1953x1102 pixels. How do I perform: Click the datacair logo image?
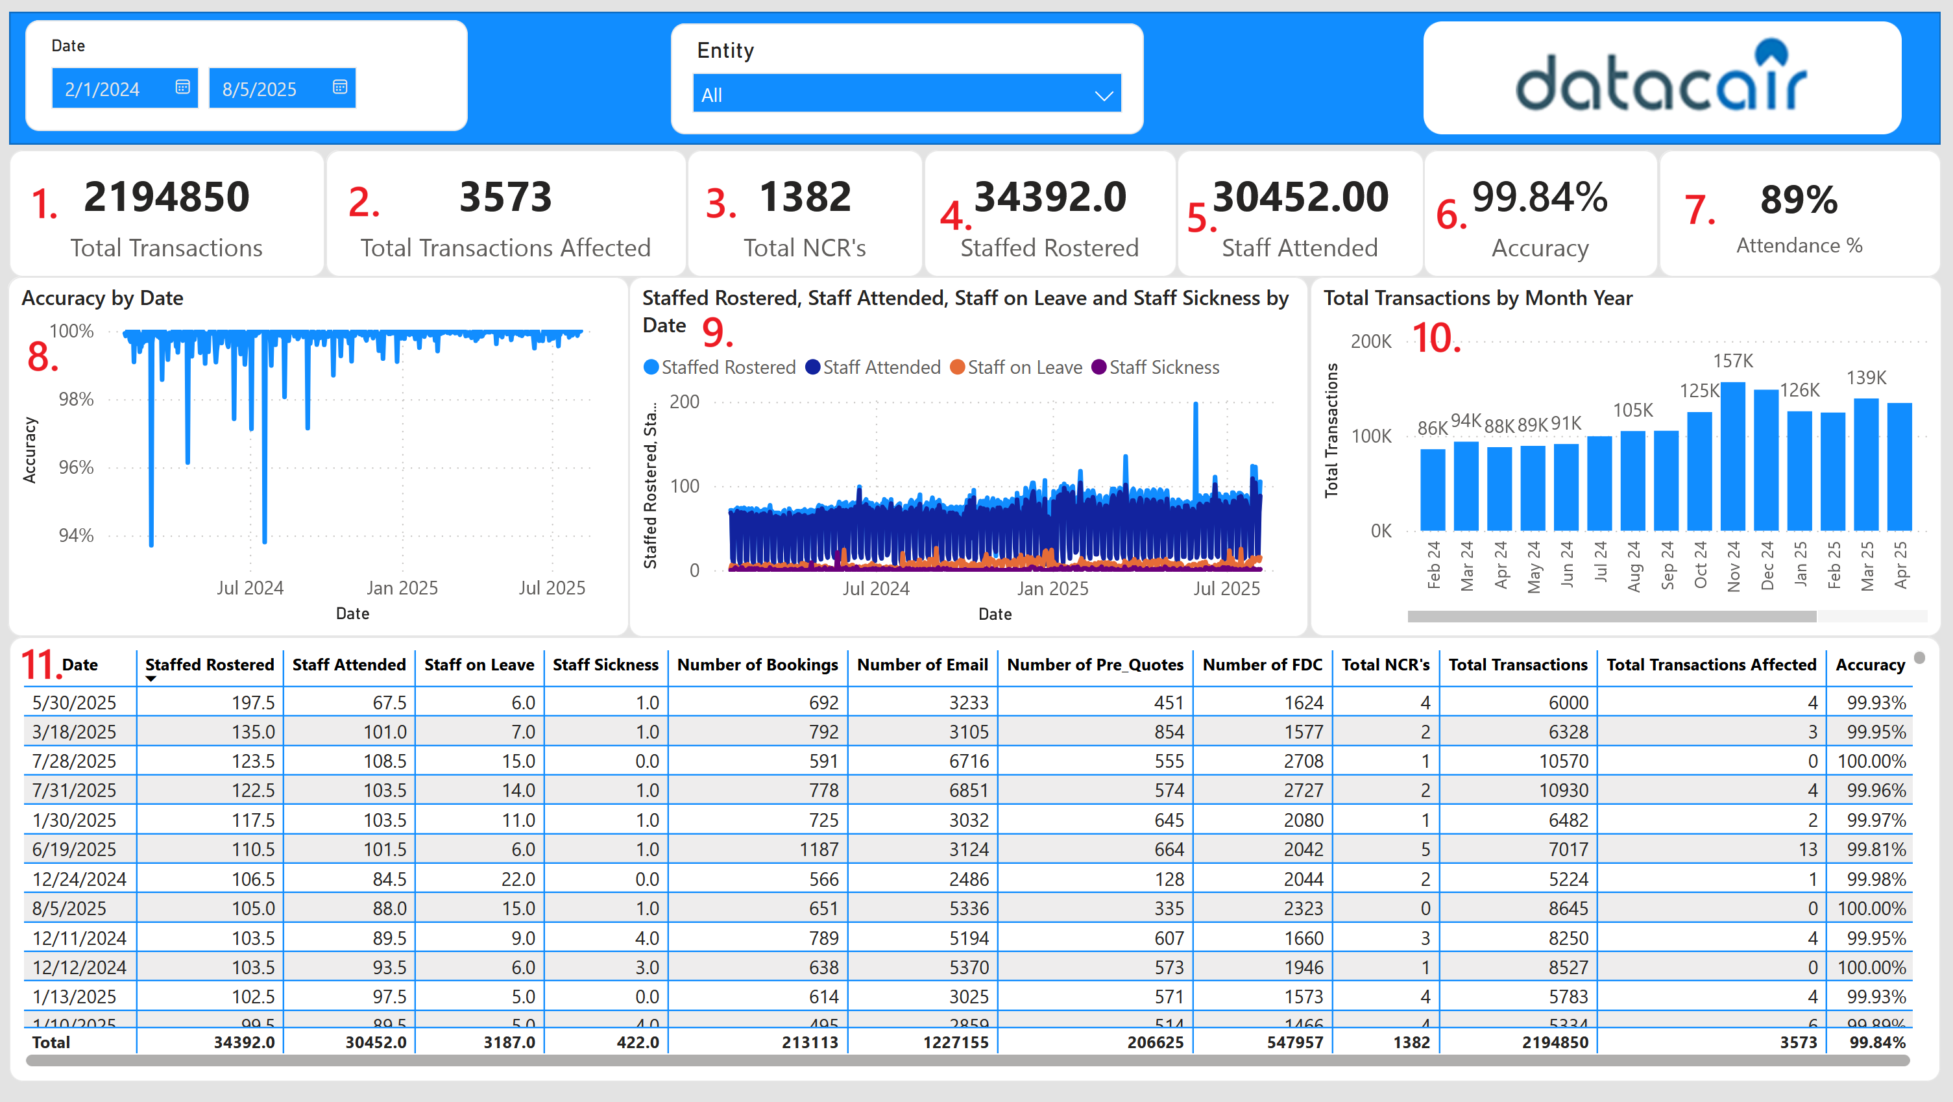pos(1661,77)
